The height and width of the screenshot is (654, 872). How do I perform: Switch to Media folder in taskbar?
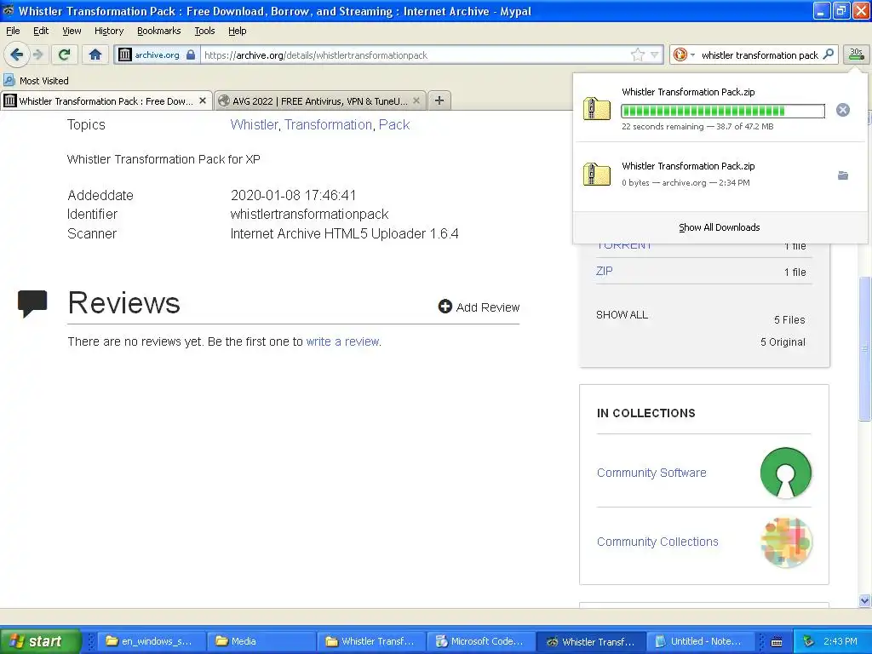(x=261, y=641)
